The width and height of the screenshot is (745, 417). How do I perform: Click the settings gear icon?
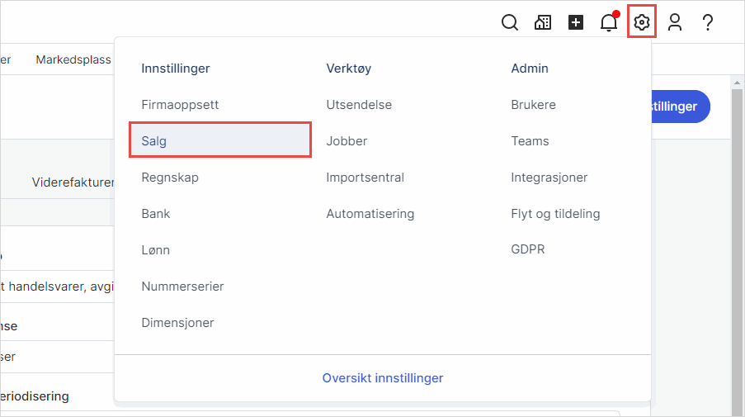(642, 22)
